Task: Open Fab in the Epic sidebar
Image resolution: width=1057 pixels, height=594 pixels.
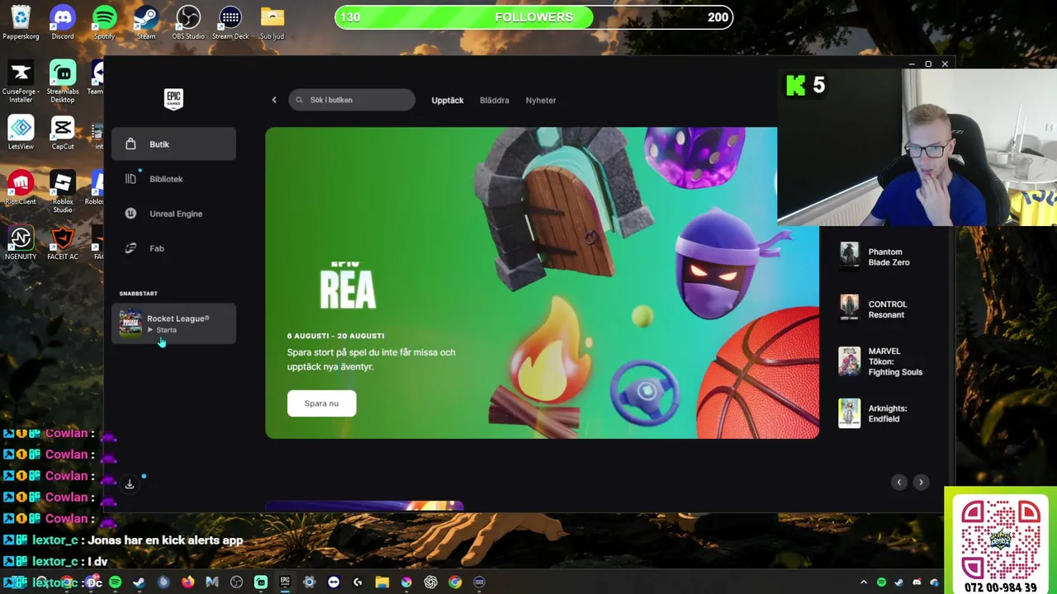Action: tap(173, 248)
